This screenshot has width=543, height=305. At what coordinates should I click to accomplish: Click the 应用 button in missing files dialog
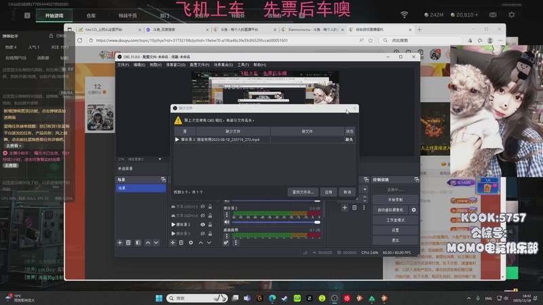tap(329, 192)
